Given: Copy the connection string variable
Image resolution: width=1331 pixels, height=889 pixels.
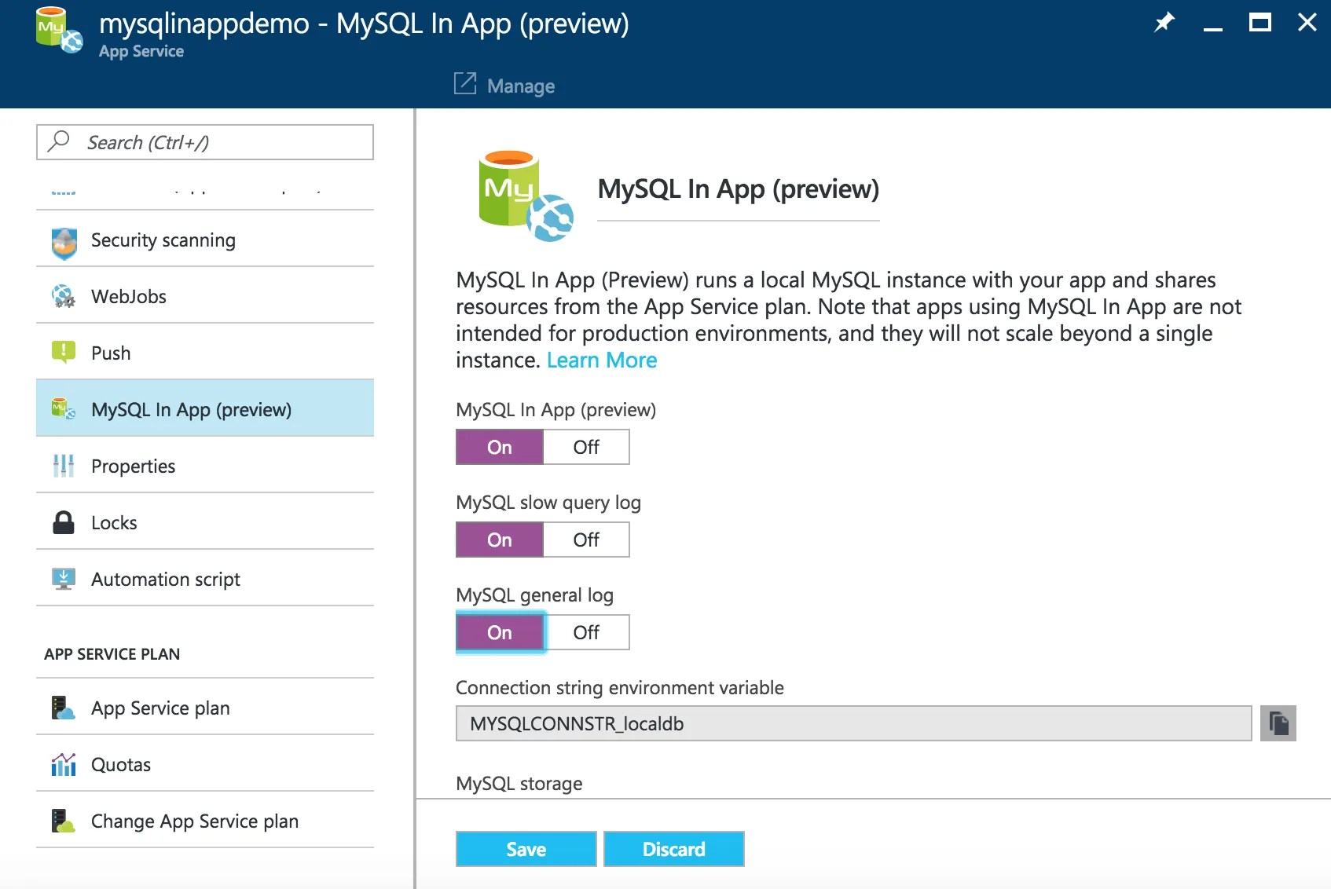Looking at the screenshot, I should 1278,723.
